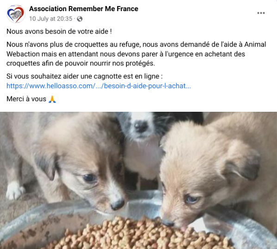The width and height of the screenshot is (277, 249).
Task: Open the Association Remember Me France page name
Action: 83,9
